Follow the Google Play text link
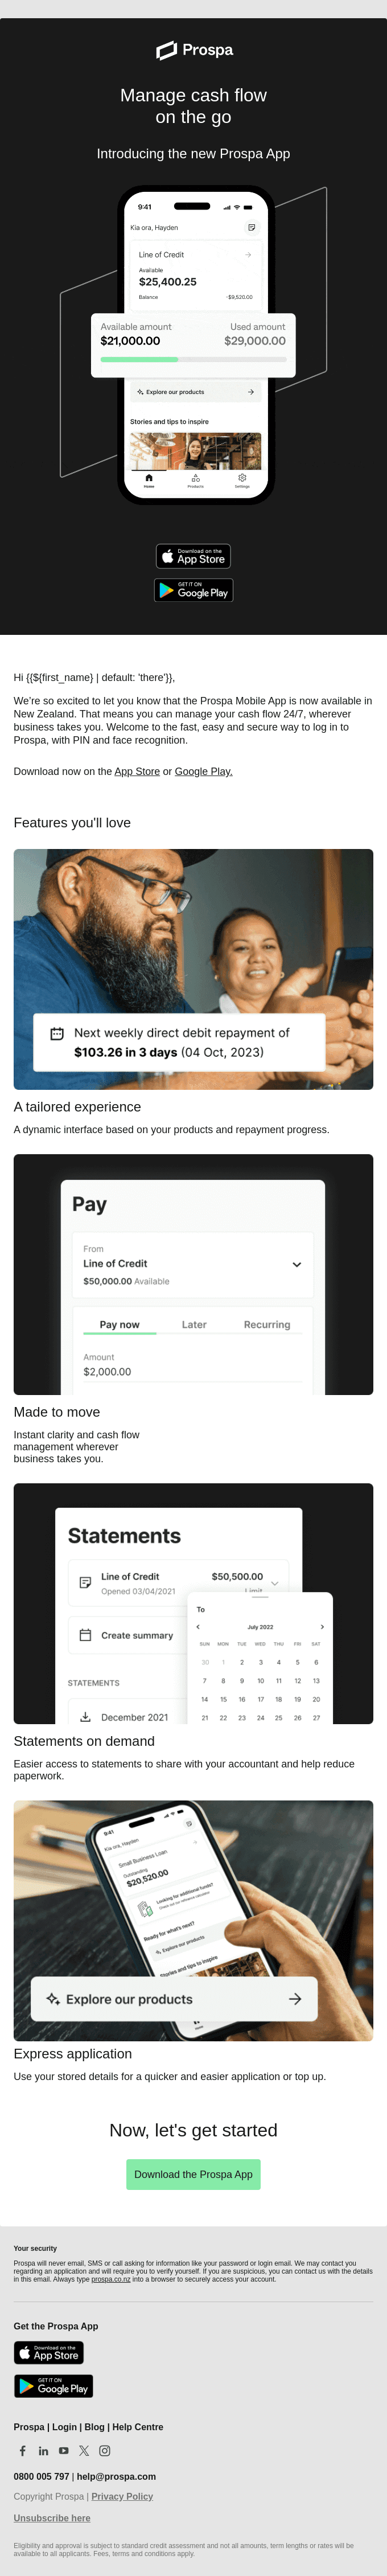387x2576 pixels. tap(204, 771)
